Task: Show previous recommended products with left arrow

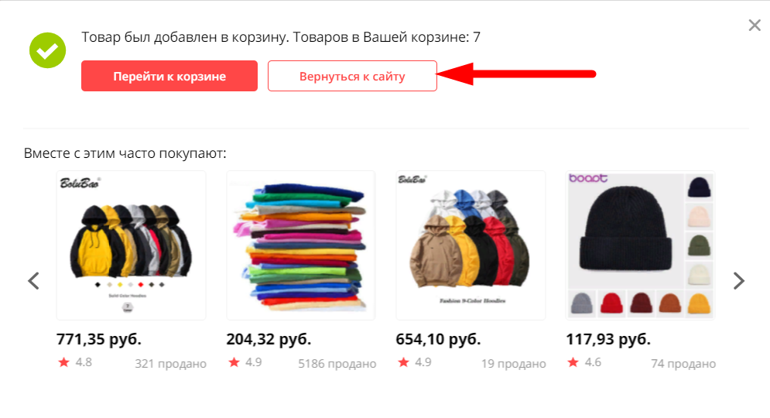Action: point(33,281)
